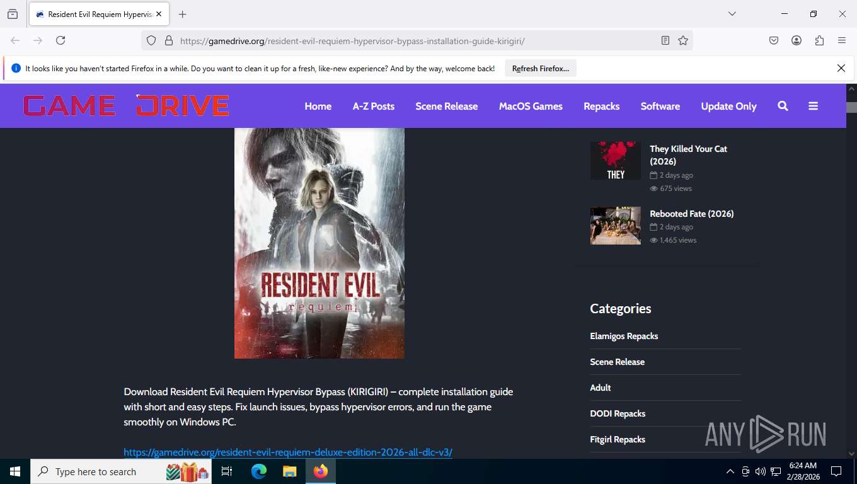Click the List all tabs chevron

(732, 14)
